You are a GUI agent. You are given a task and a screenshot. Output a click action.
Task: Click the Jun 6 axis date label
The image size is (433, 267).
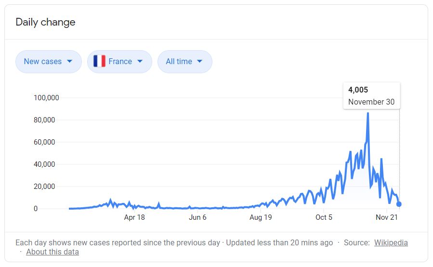point(197,217)
